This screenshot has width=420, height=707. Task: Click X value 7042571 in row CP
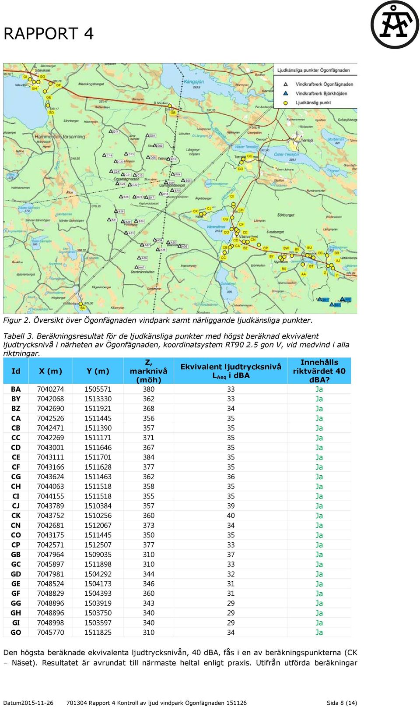tap(50, 545)
